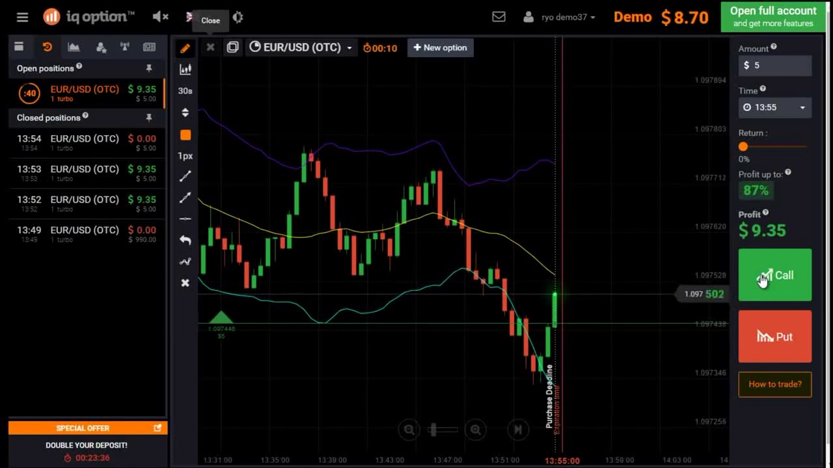
Task: Show help for Amount
Action: [x=774, y=47]
